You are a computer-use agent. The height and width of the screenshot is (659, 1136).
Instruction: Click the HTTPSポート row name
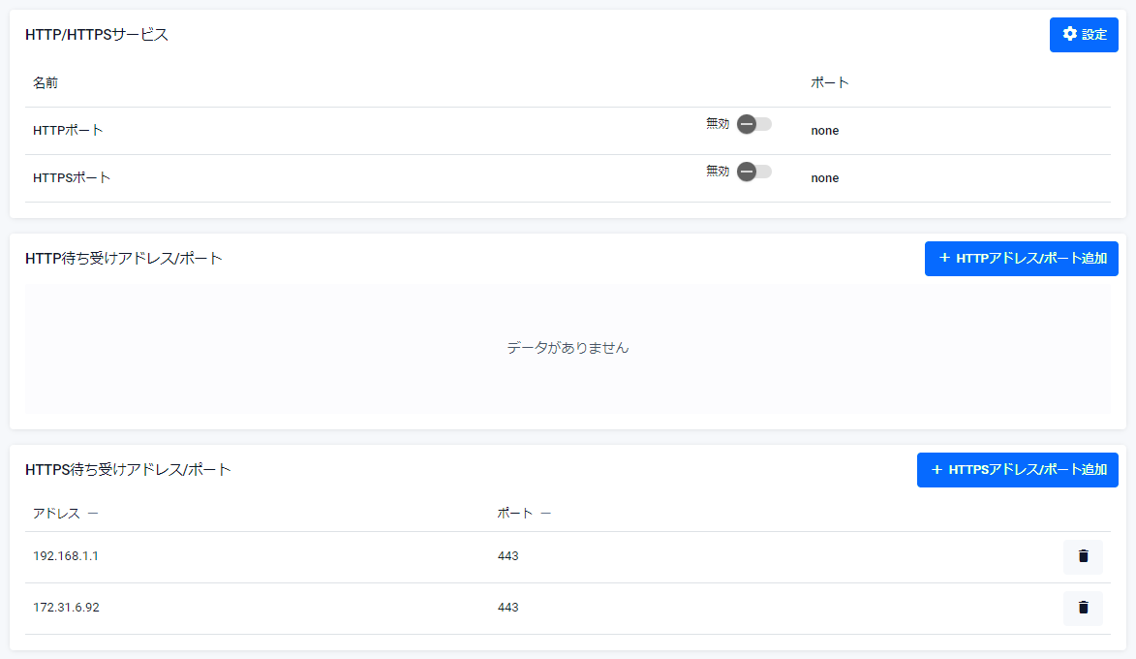pyautogui.click(x=72, y=178)
